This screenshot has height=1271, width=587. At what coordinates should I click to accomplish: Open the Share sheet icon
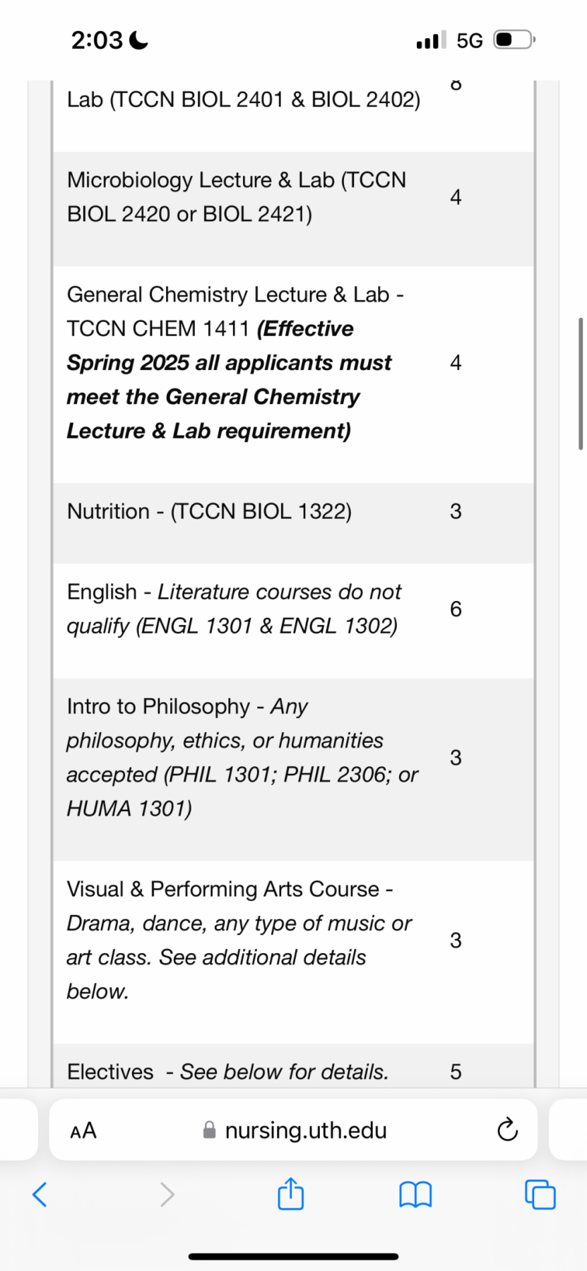coord(290,1193)
